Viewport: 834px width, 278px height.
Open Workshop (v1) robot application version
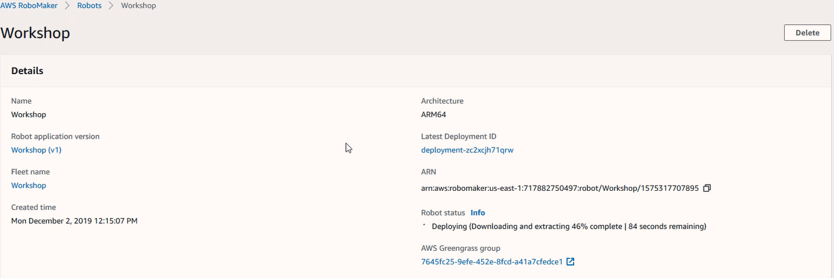click(x=36, y=150)
